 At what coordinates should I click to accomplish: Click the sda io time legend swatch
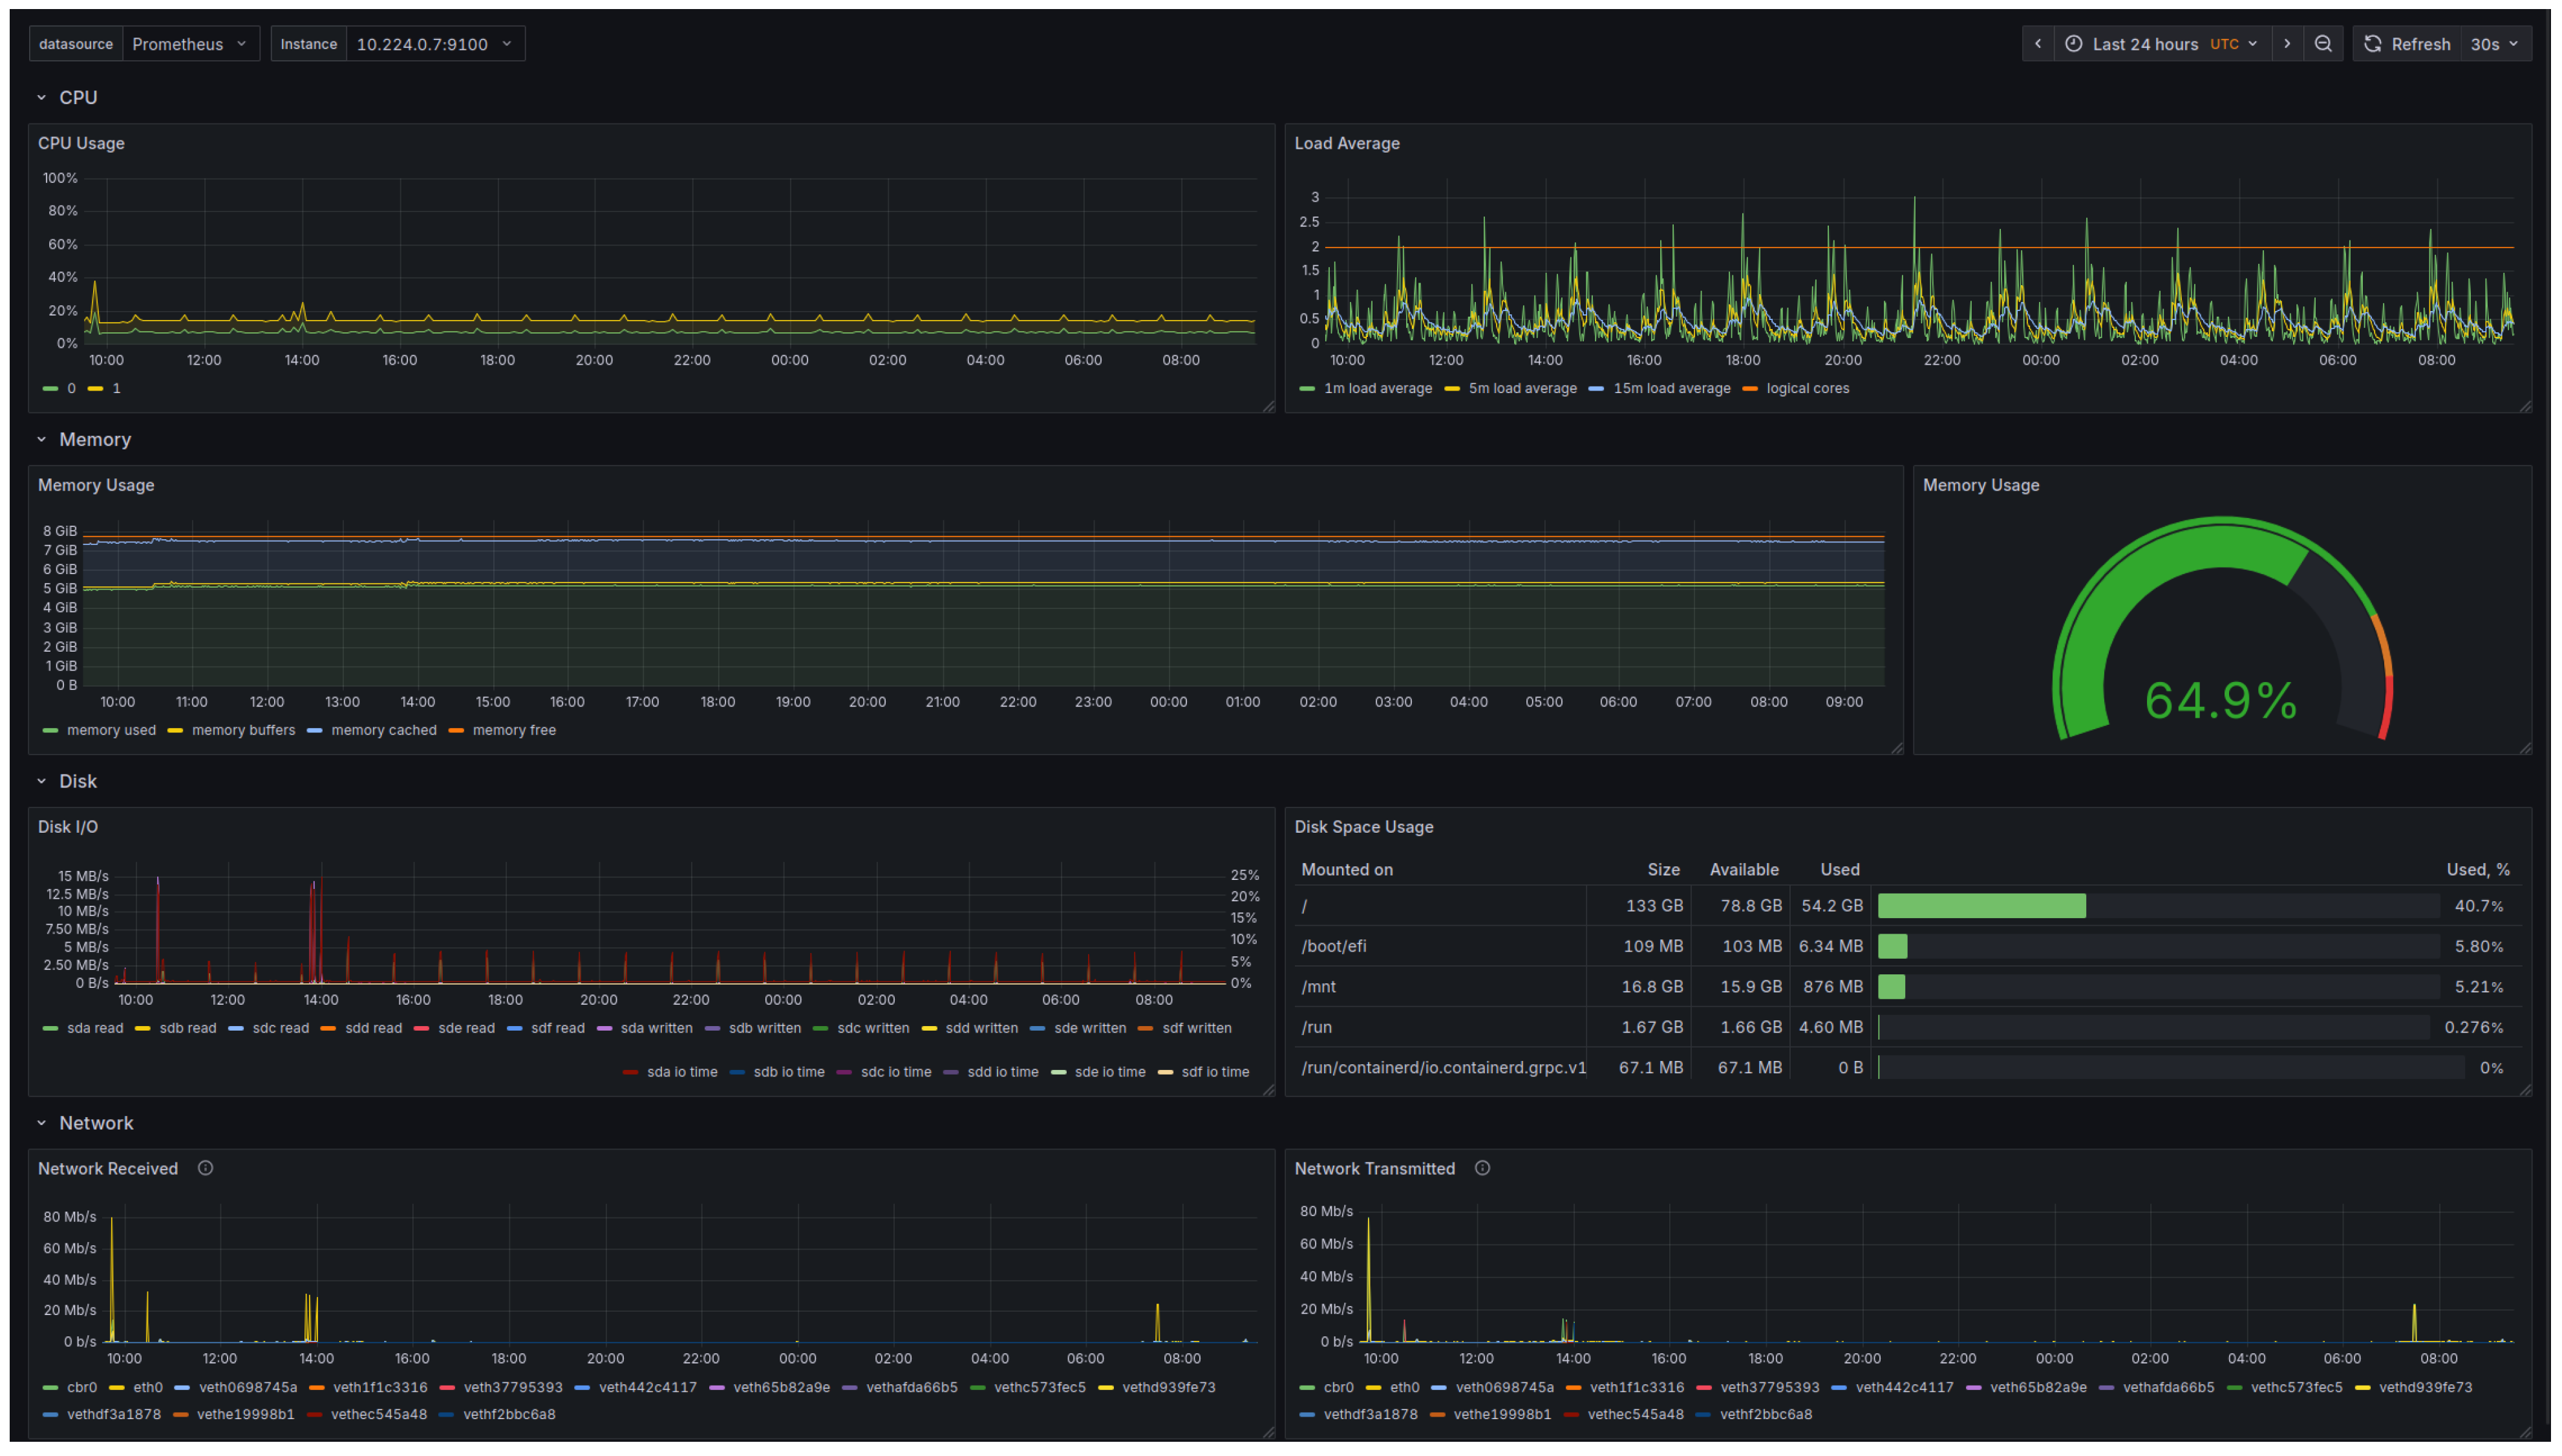(x=630, y=1072)
